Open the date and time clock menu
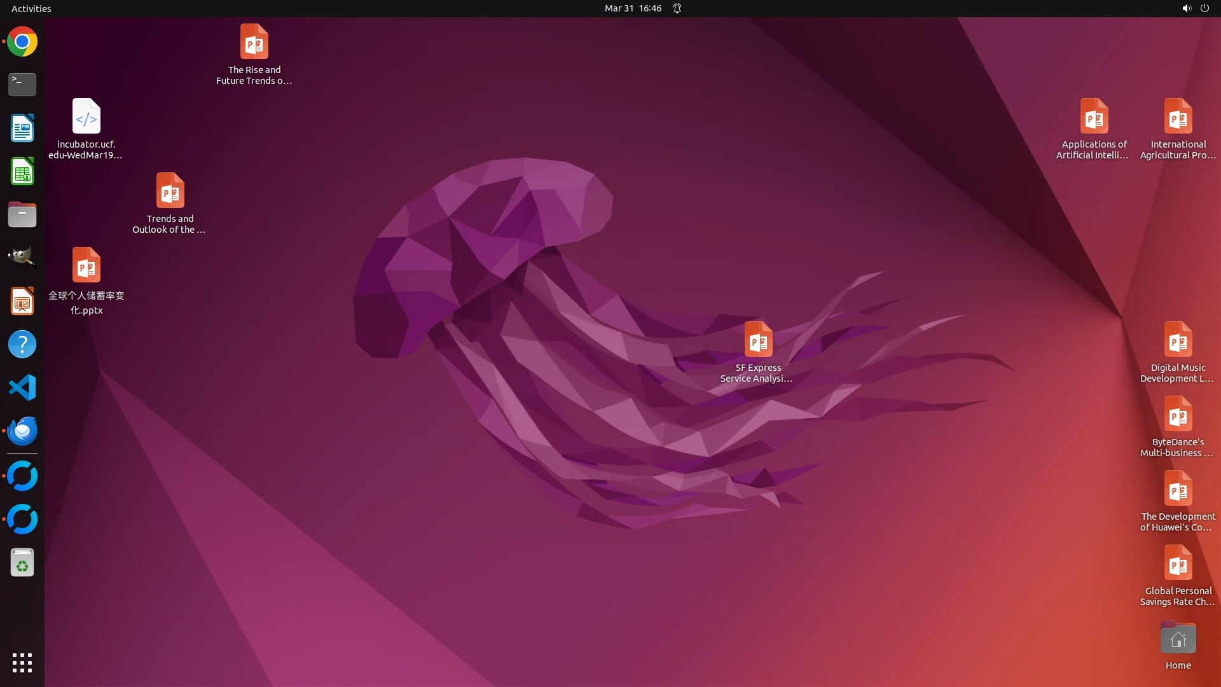The height and width of the screenshot is (687, 1221). coord(632,8)
